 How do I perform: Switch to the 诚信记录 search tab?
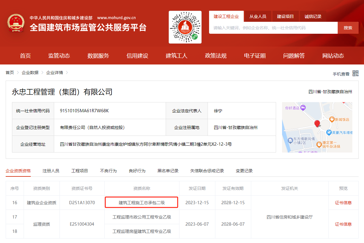313,16
